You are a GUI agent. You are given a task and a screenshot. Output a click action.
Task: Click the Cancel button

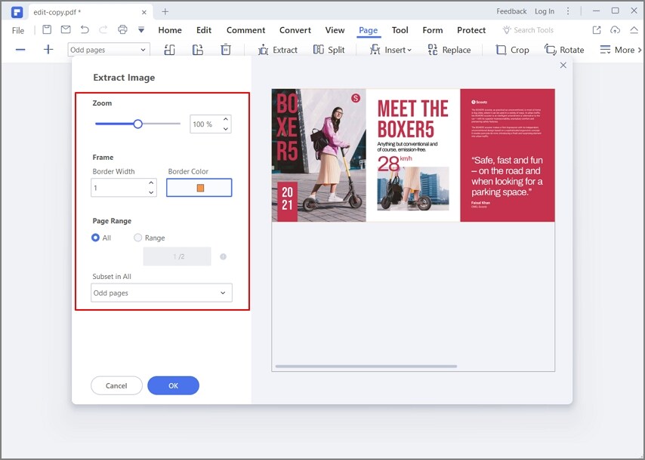(116, 385)
